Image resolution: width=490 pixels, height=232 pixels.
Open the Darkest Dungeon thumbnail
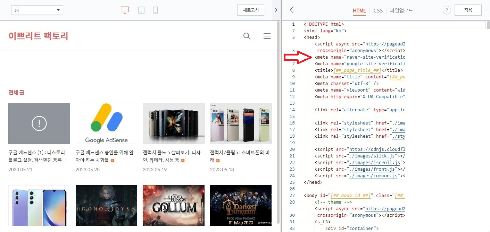(241, 206)
